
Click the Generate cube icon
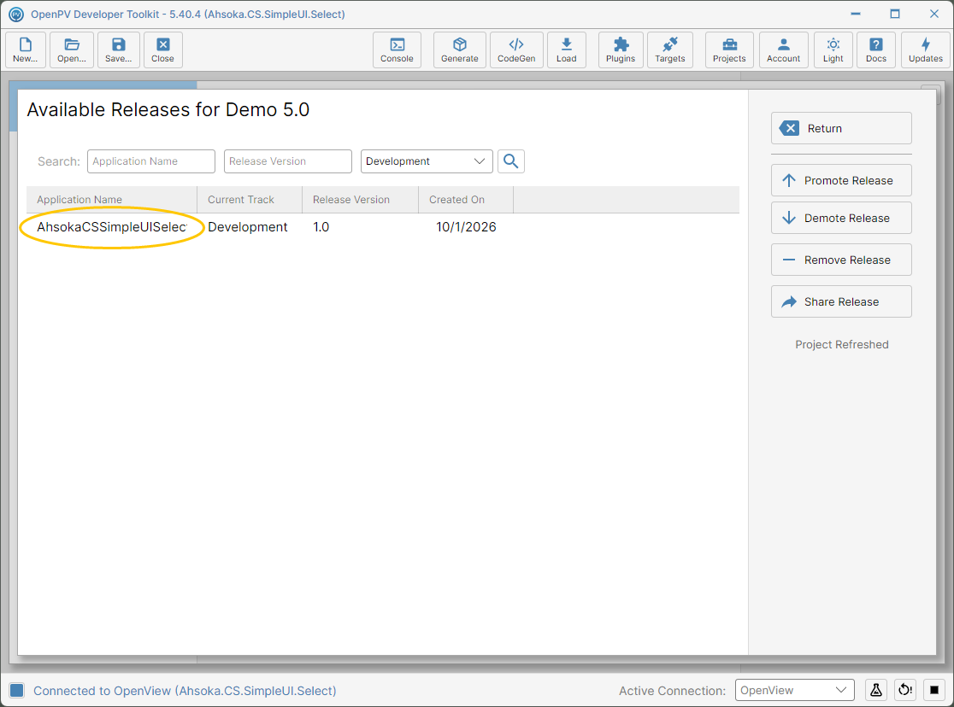[460, 50]
